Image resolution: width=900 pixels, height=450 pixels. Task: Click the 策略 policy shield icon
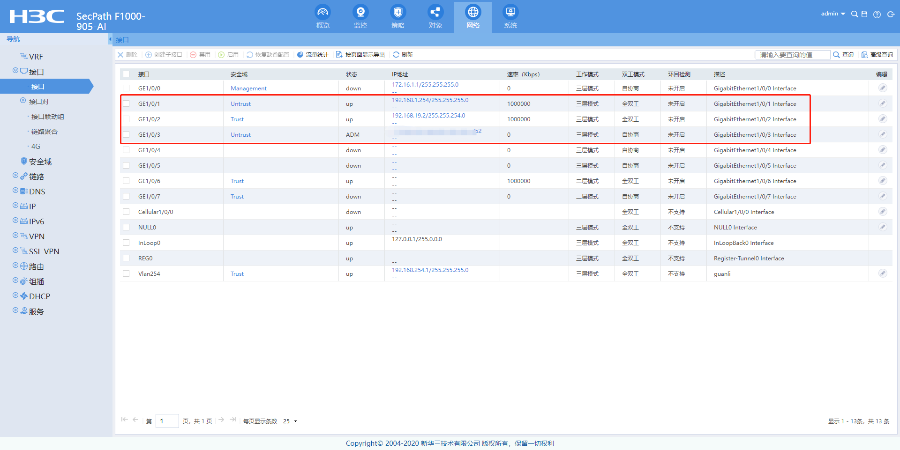(397, 13)
